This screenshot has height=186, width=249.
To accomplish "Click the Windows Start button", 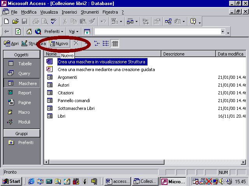I will (x=11, y=181).
